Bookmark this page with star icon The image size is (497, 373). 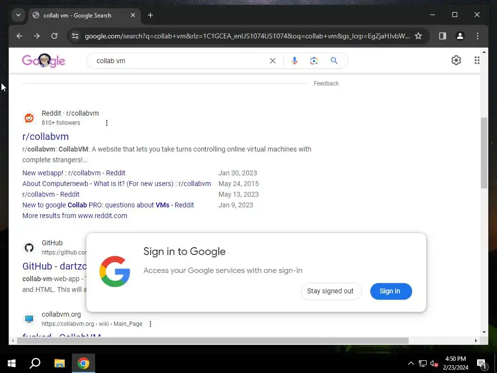(x=418, y=36)
